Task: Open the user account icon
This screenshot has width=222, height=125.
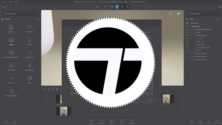Action: tap(220, 7)
